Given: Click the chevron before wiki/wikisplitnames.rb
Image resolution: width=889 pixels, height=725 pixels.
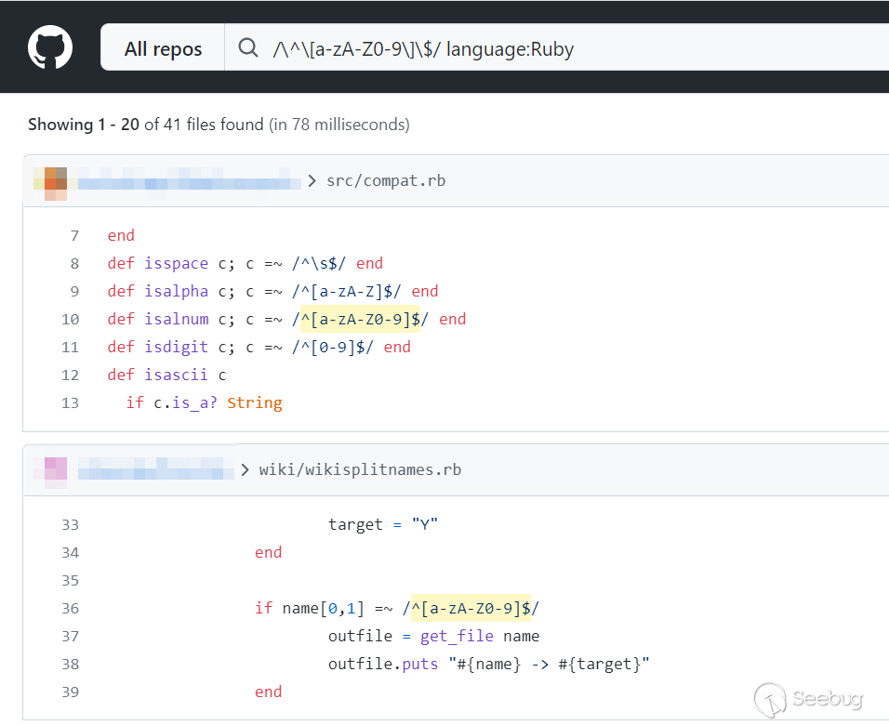Looking at the screenshot, I should pos(245,470).
